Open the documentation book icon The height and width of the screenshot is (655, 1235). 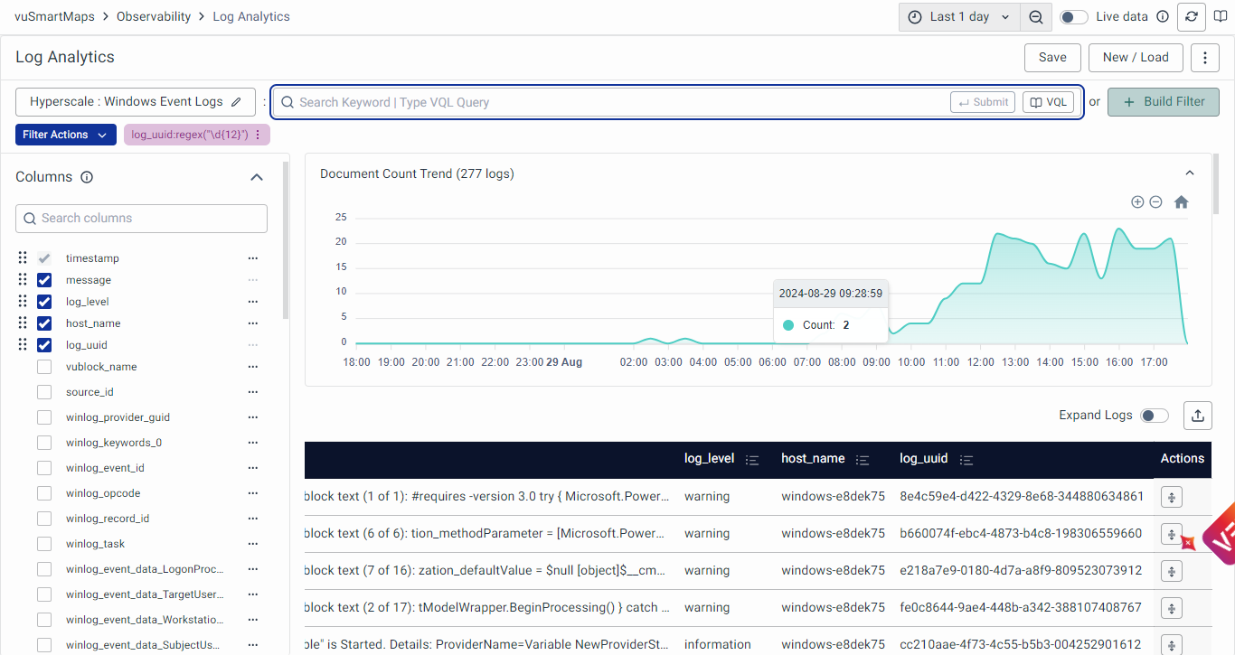click(1221, 17)
